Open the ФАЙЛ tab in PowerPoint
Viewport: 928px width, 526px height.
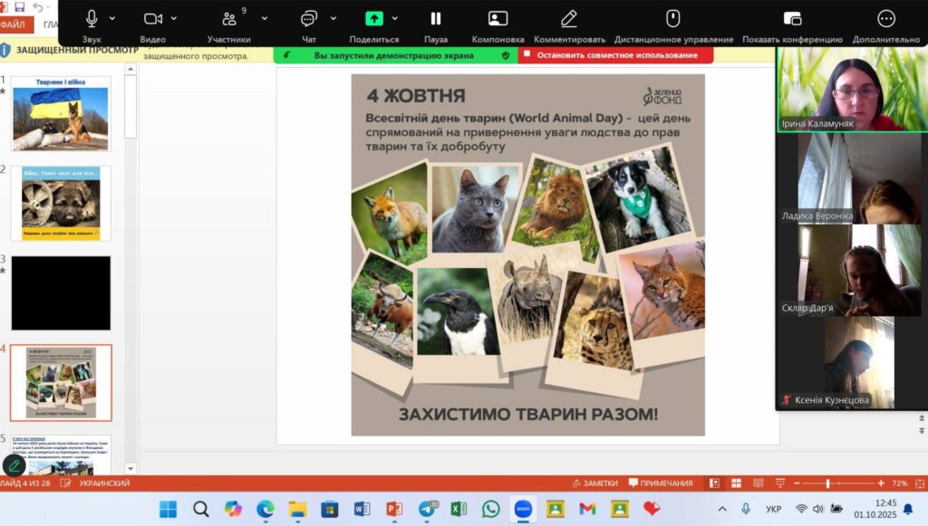pos(14,25)
